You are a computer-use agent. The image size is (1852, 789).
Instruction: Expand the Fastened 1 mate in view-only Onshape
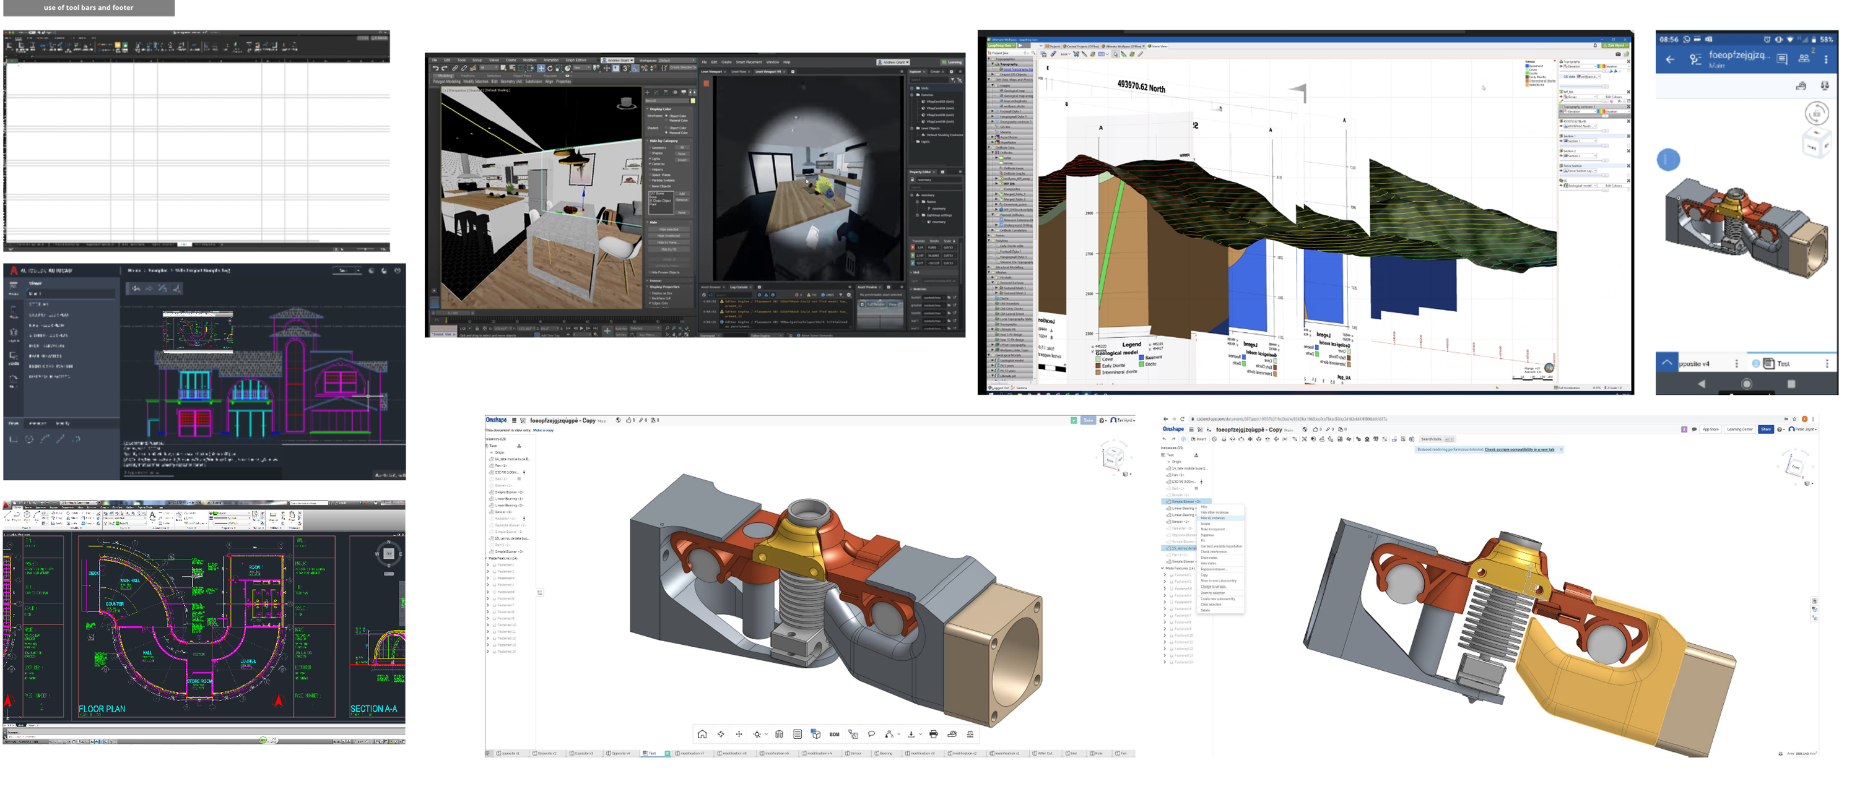[488, 566]
